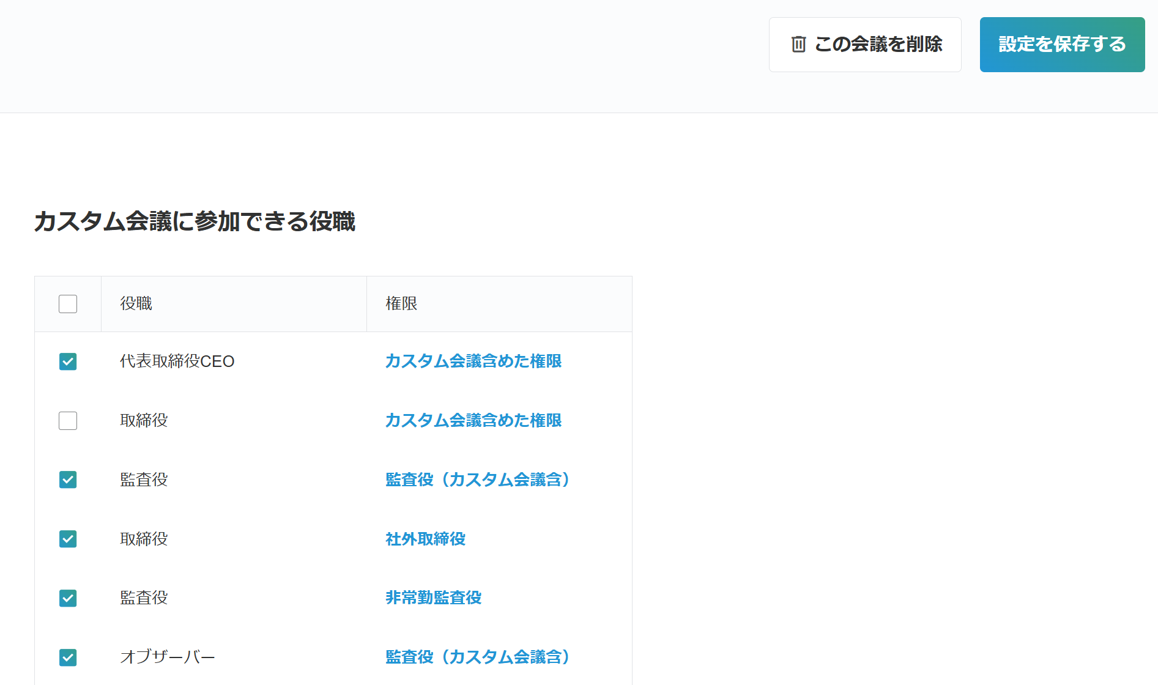Image resolution: width=1158 pixels, height=685 pixels.
Task: Open 監査役（カスタム会議含） link for 監査役
Action: click(478, 480)
